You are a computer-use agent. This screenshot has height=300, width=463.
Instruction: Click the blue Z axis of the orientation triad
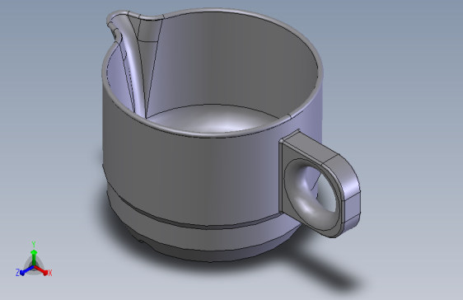[x=27, y=270]
